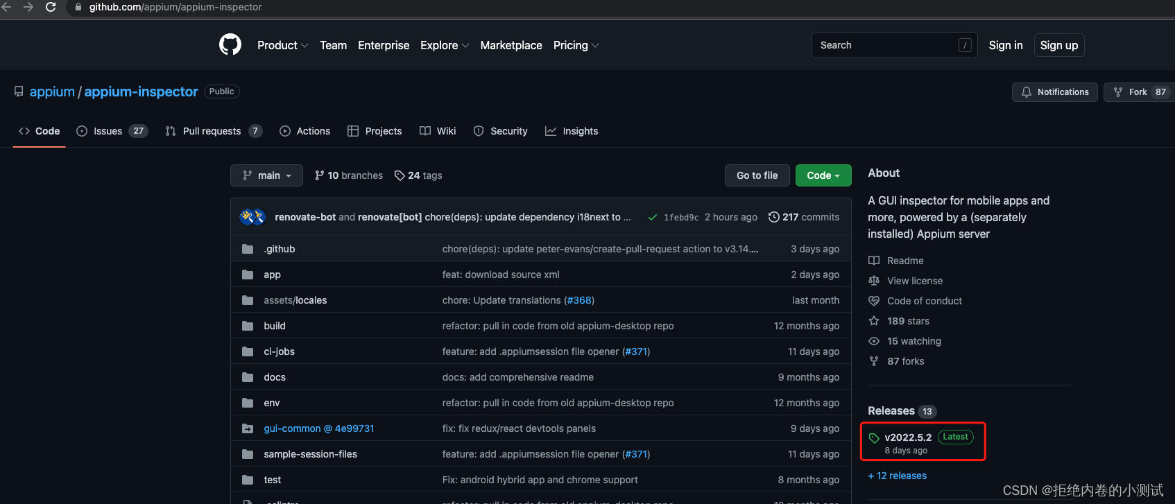Open the Actions tab
Image resolution: width=1175 pixels, height=504 pixels.
(x=305, y=131)
